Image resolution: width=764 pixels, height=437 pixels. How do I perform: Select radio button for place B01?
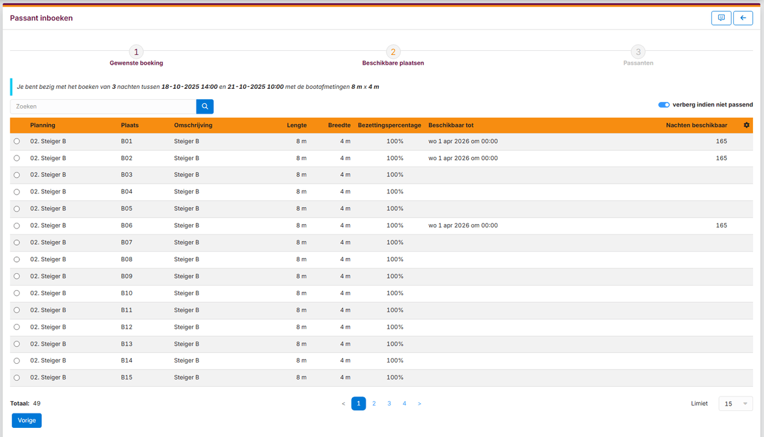pyautogui.click(x=17, y=141)
